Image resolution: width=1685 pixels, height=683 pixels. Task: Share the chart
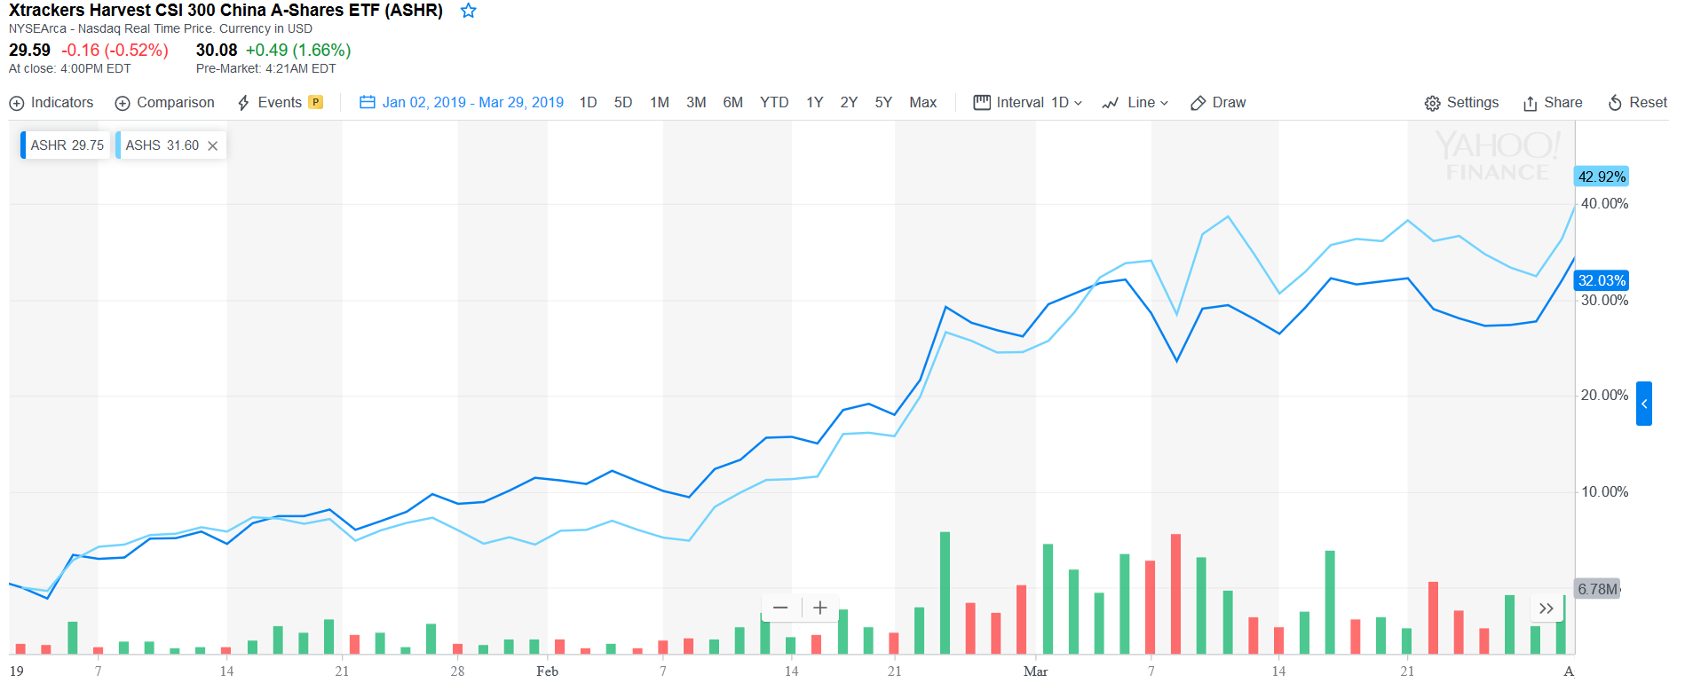pyautogui.click(x=1553, y=103)
